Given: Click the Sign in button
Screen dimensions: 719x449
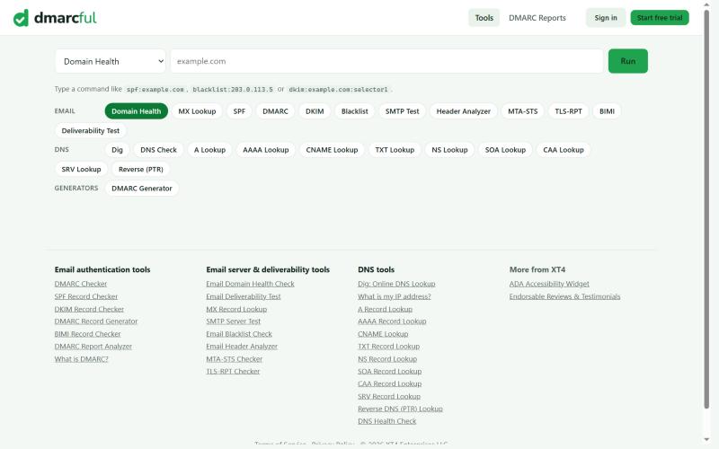Looking at the screenshot, I should [605, 18].
